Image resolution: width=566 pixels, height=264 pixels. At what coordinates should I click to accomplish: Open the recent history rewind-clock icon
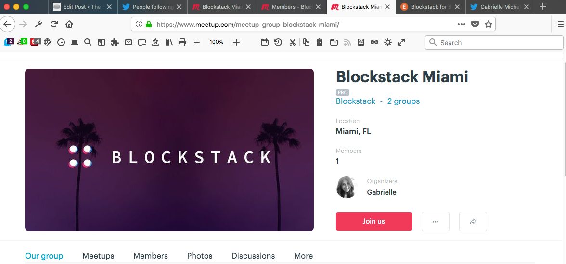[x=278, y=42]
